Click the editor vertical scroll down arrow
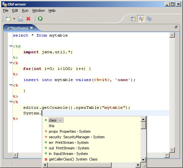Viewport: 183px width, 168px height. (172, 150)
